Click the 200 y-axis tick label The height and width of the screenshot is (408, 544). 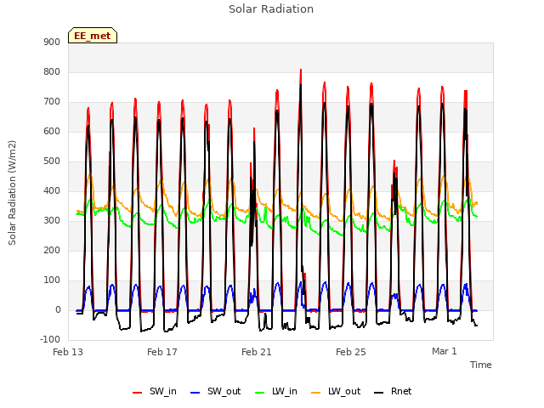pos(52,250)
